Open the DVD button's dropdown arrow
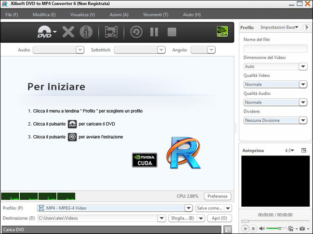The image size is (313, 234). pyautogui.click(x=55, y=32)
